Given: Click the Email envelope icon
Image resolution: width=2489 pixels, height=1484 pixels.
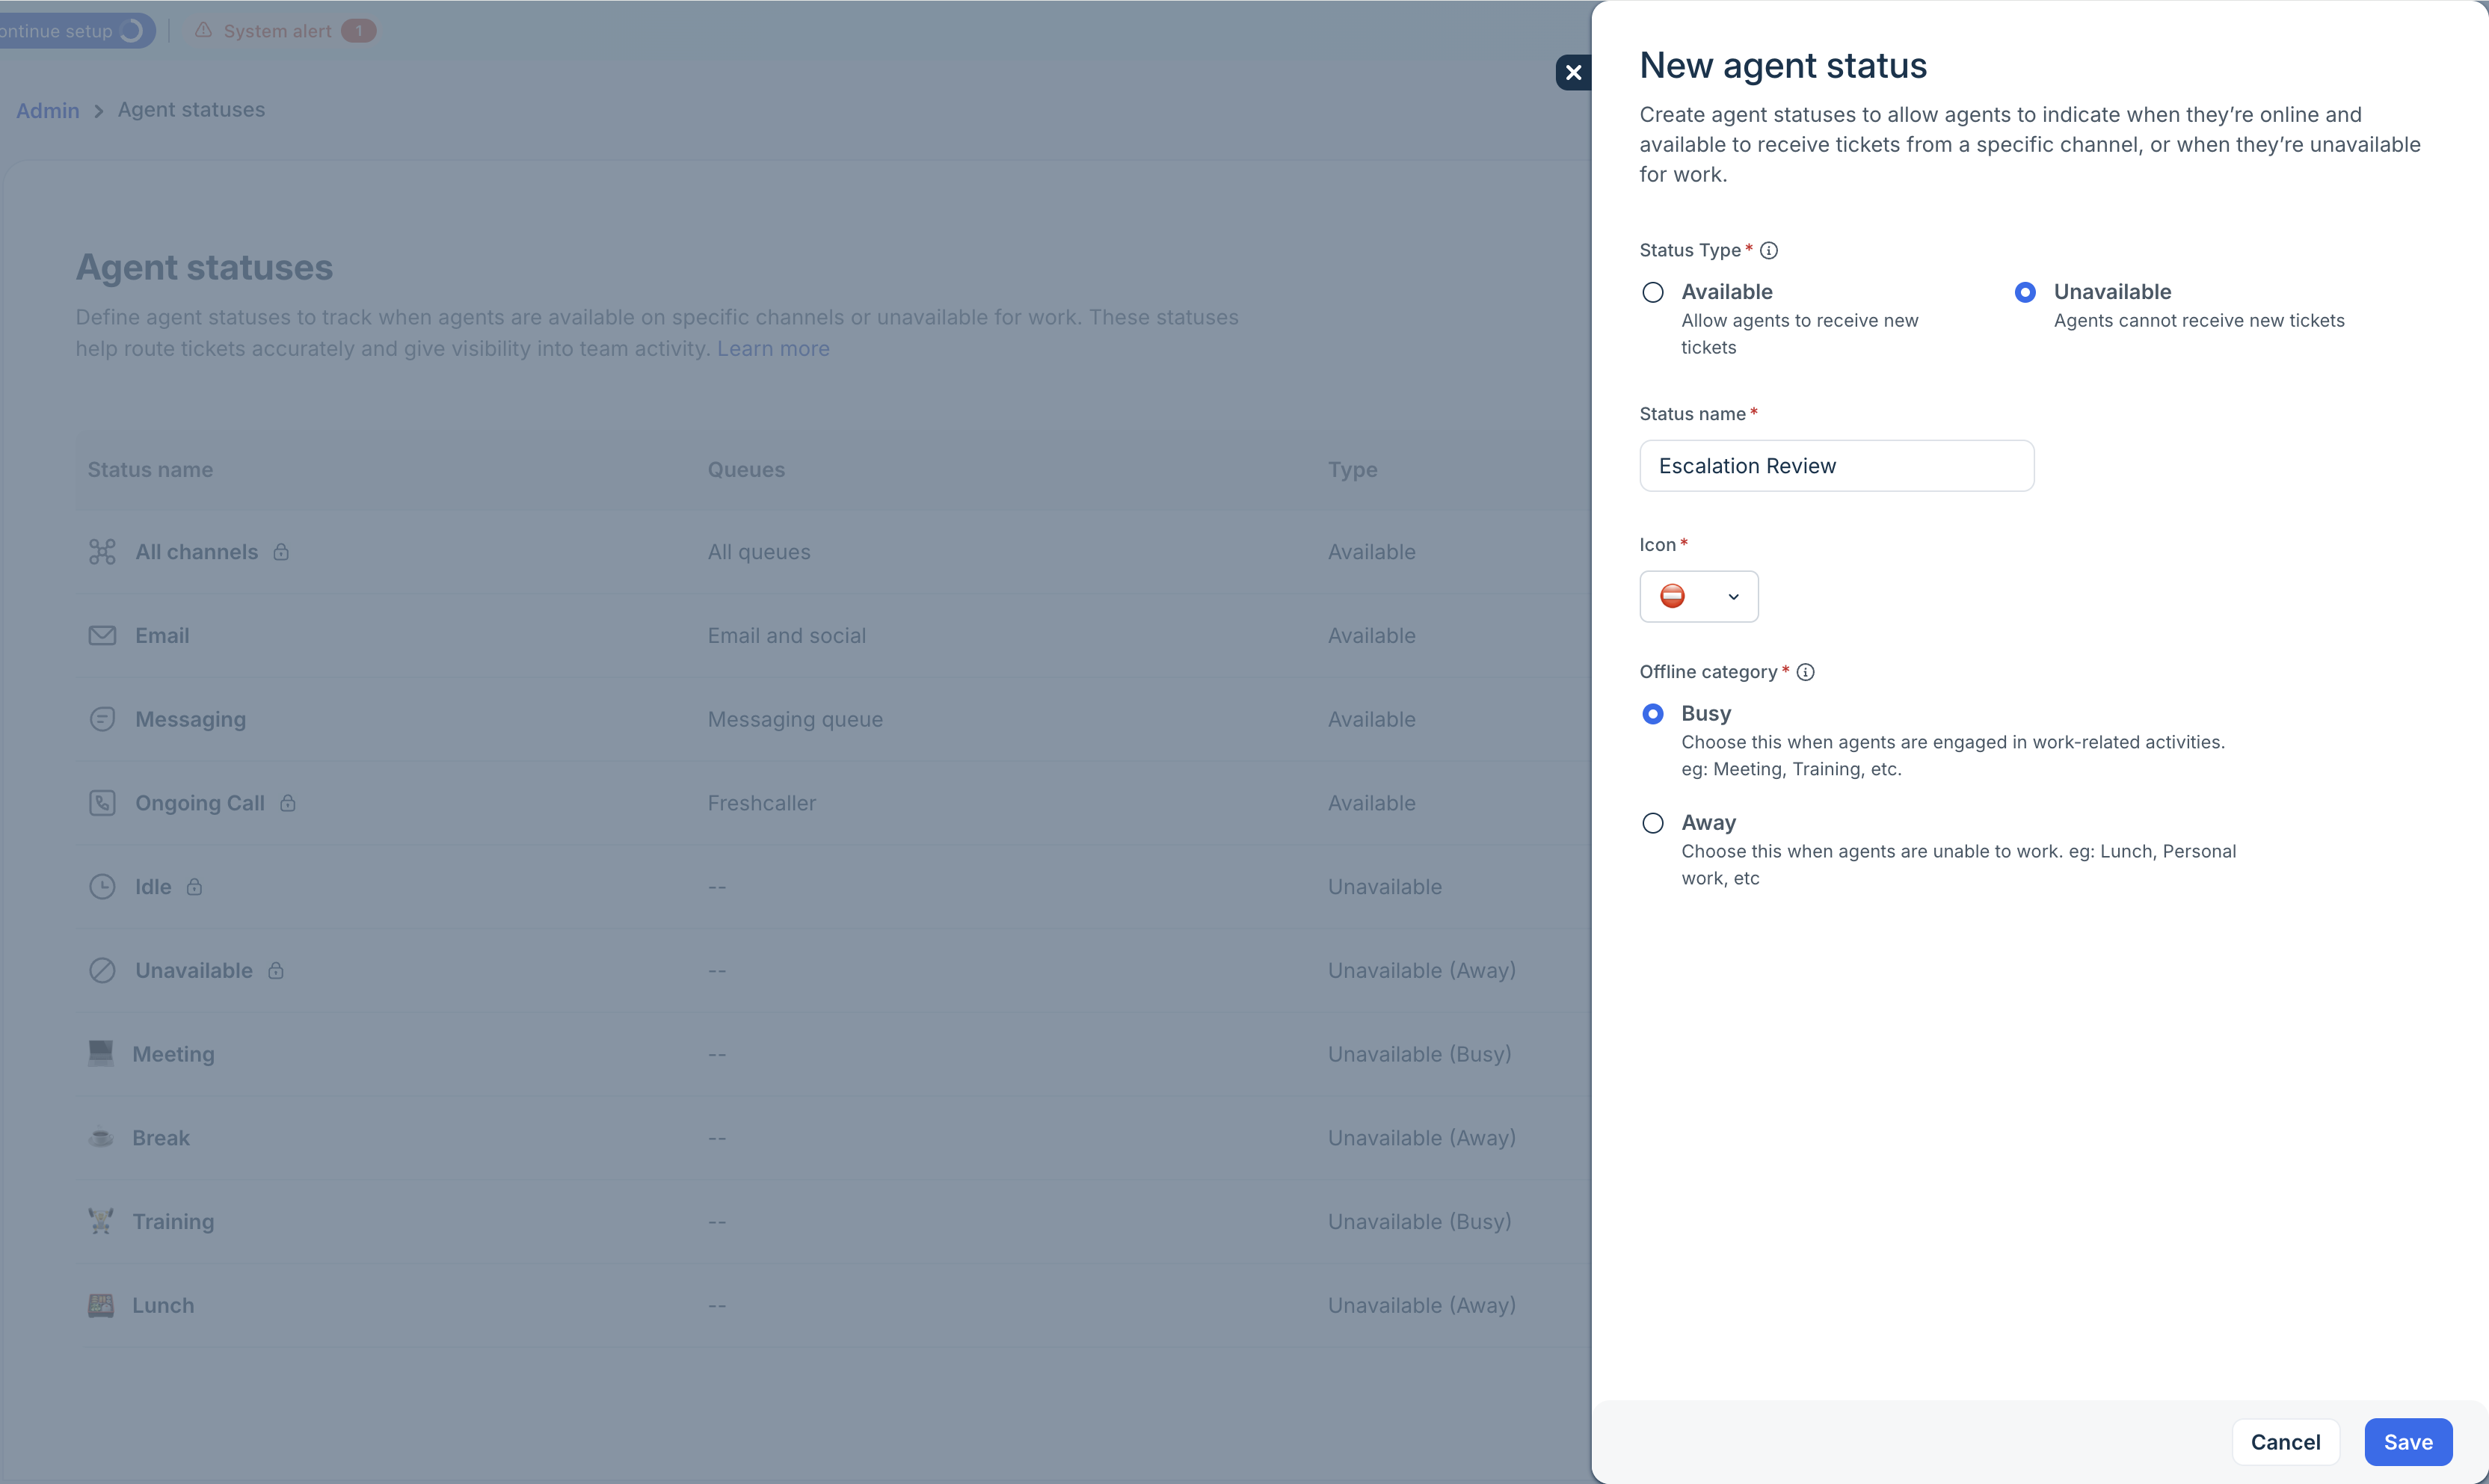Looking at the screenshot, I should point(102,636).
